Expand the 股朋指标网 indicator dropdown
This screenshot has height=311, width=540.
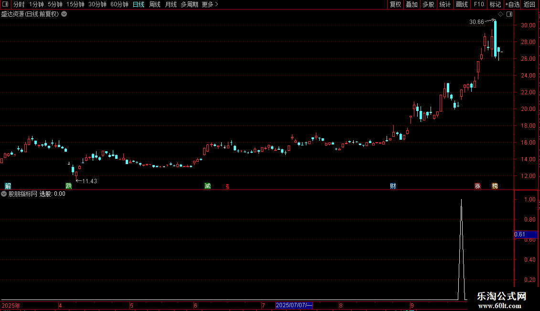4,194
